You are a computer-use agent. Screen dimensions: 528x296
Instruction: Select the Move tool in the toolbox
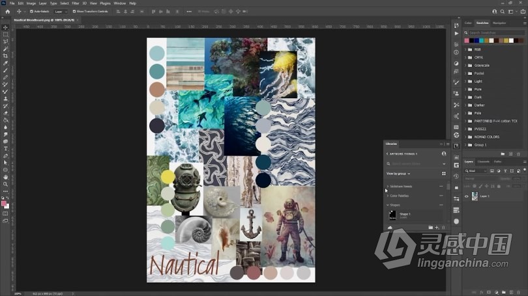pyautogui.click(x=5, y=27)
